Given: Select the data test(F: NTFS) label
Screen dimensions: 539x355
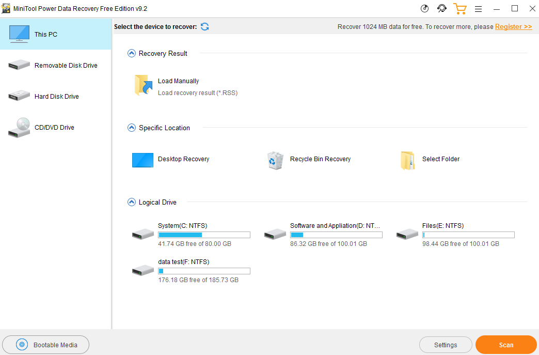Looking at the screenshot, I should point(184,262).
